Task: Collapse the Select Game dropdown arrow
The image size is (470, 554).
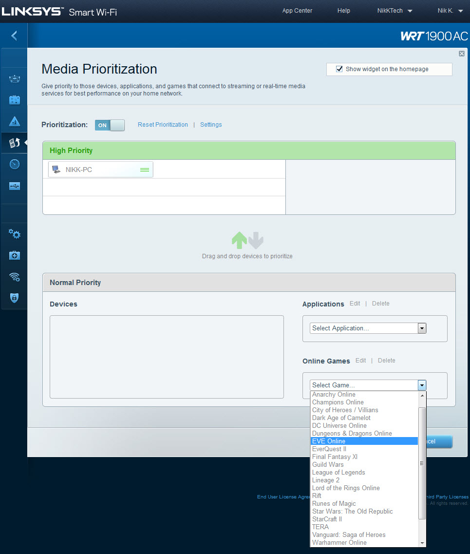Action: [422, 385]
